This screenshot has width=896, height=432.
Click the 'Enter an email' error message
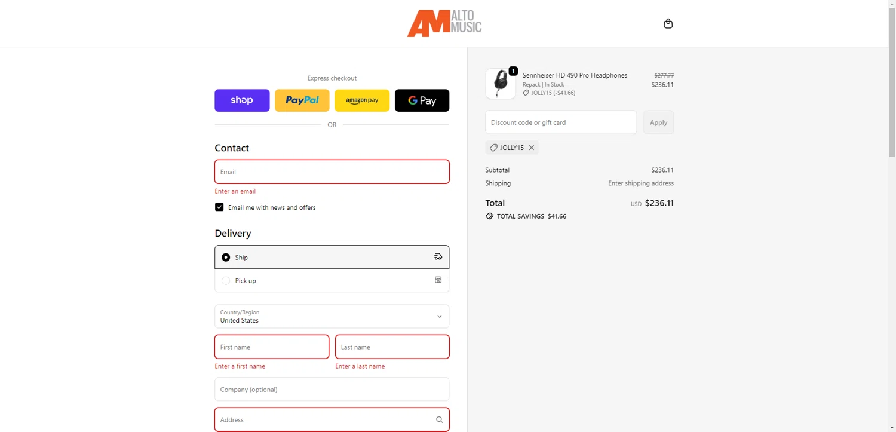[235, 191]
